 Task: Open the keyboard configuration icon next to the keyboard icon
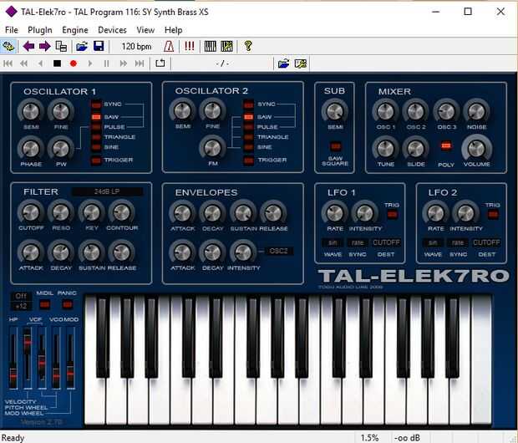tap(226, 46)
